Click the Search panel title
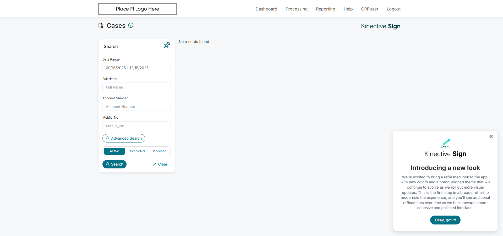The width and height of the screenshot is (503, 236). (111, 46)
